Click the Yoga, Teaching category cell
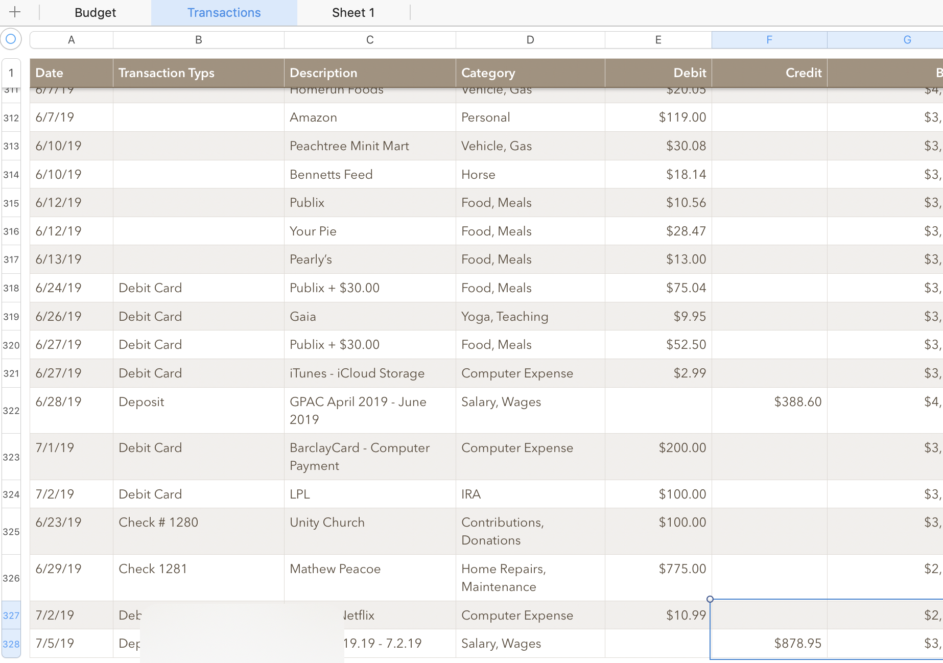The image size is (943, 663). coord(530,317)
